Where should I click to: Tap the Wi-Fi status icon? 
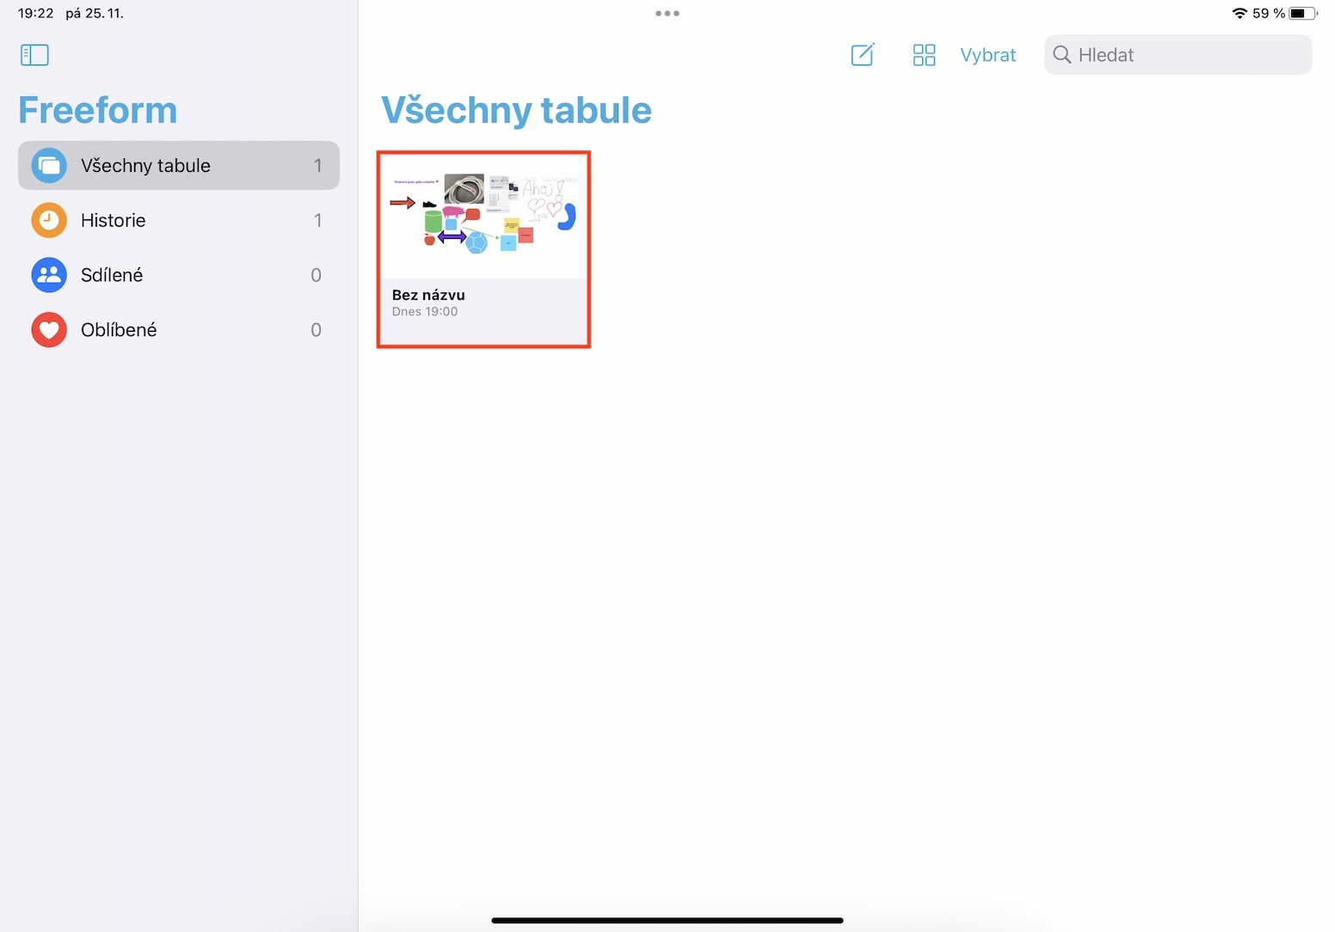(x=1240, y=13)
